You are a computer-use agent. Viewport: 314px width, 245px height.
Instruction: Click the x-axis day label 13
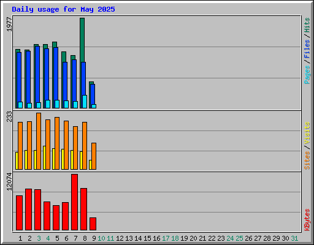tap(129, 238)
